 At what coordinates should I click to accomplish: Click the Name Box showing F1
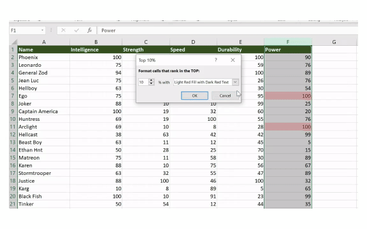[25, 31]
